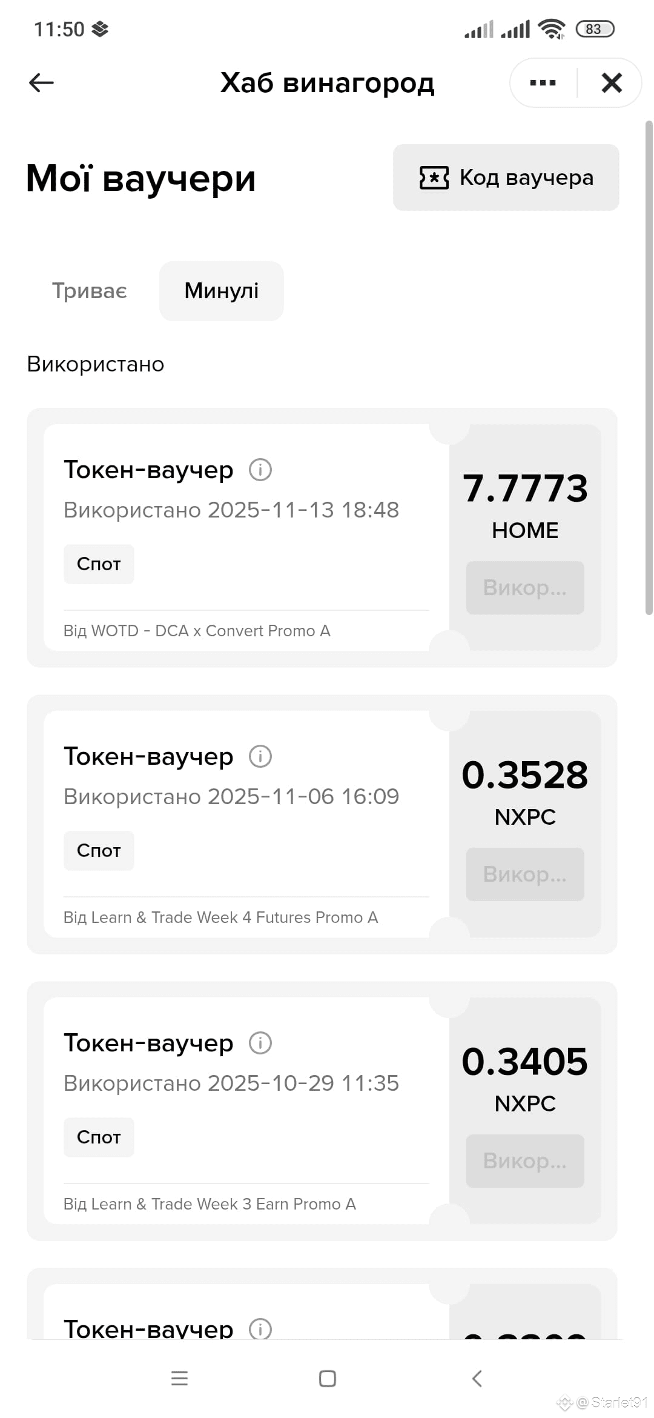Screen dimensions: 654x1418
Task: Tap the Android system back chevron
Action: point(477,1379)
